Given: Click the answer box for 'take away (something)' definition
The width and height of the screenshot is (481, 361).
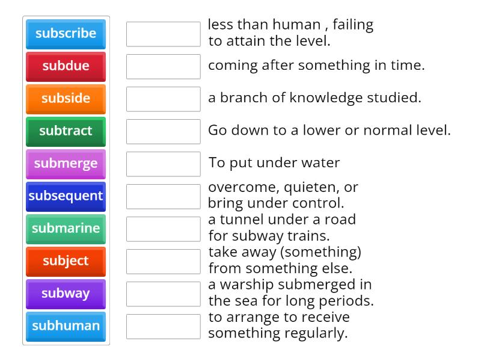Looking at the screenshot, I should tap(163, 261).
